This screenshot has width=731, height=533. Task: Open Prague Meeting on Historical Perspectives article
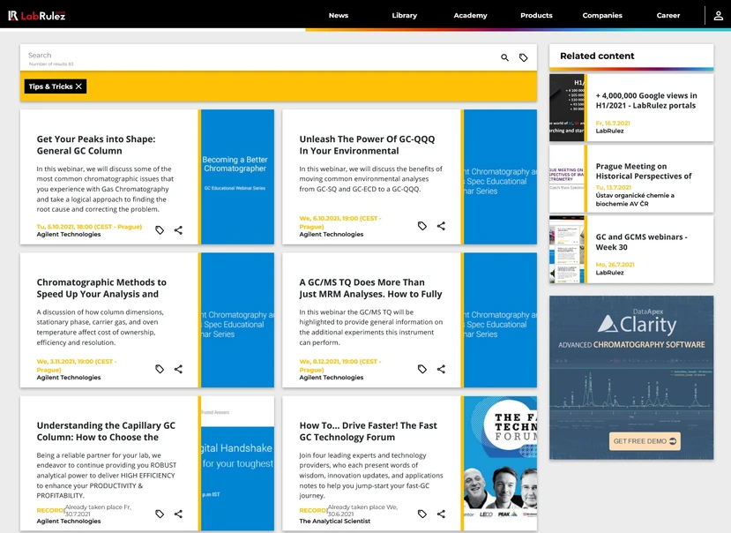pos(644,171)
